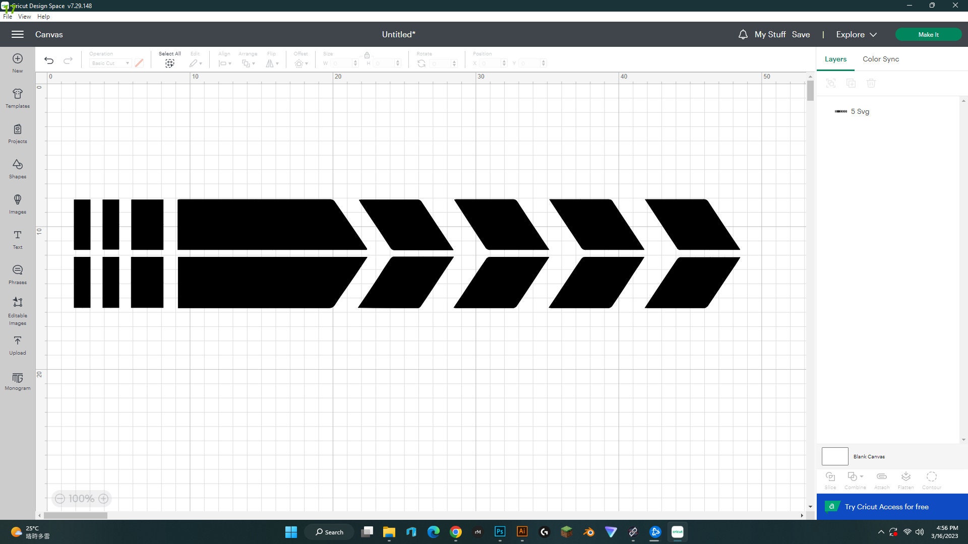Open the notifications bell
The width and height of the screenshot is (968, 544).
[x=743, y=34]
